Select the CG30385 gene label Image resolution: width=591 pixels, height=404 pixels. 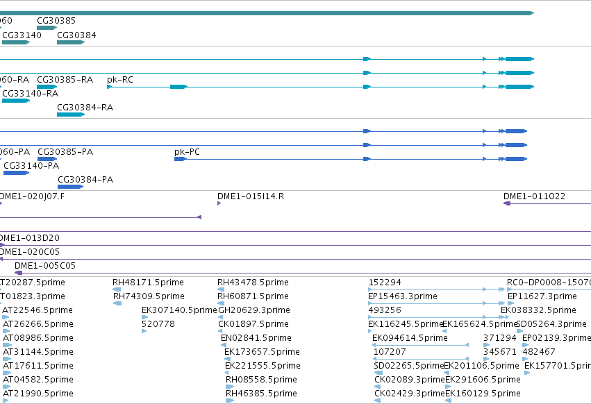pos(56,21)
